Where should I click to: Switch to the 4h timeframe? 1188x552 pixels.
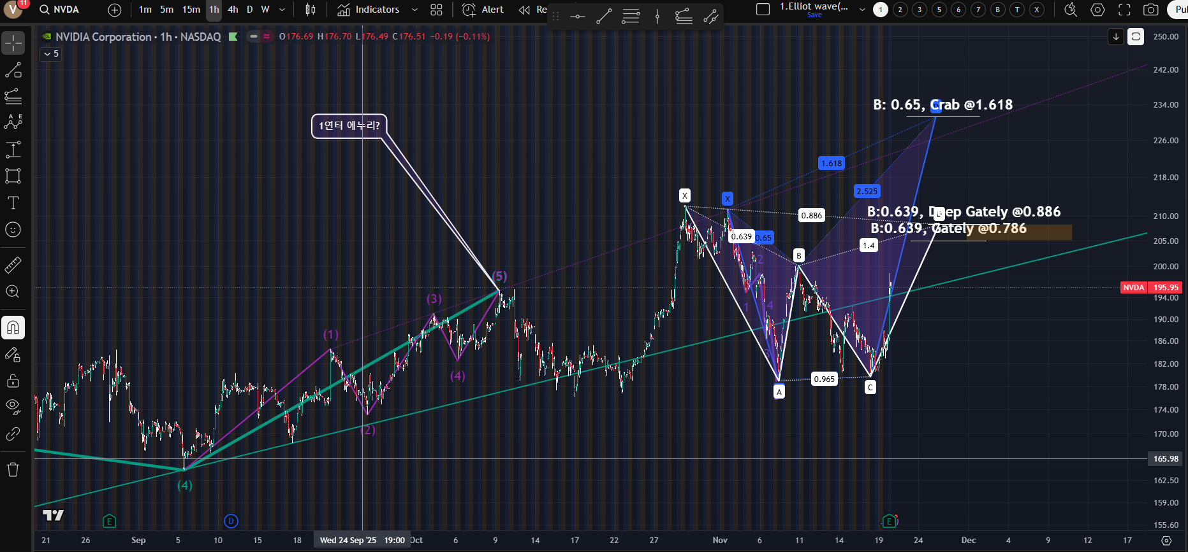pos(233,10)
